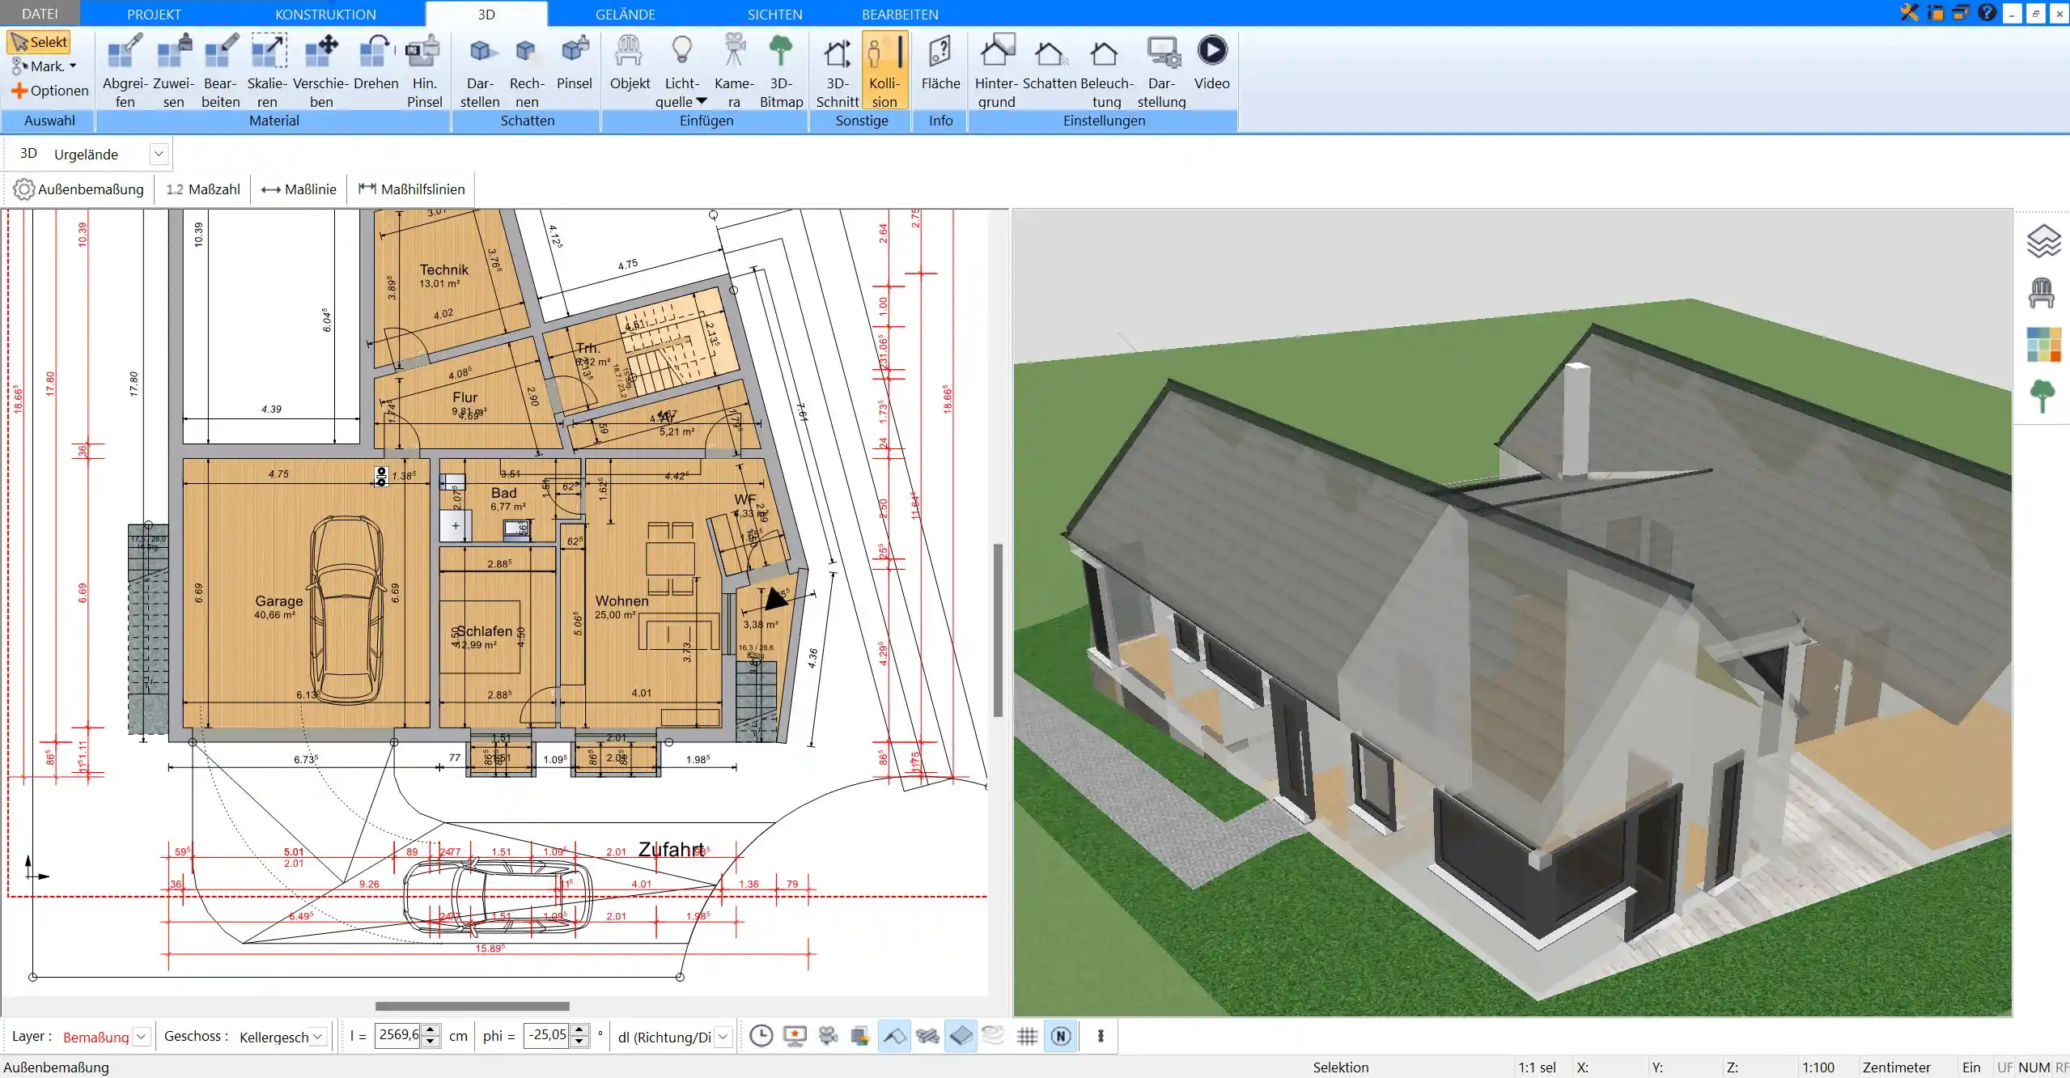Select the Drehen material rotation tool
This screenshot has width=2070, height=1078.
coord(376,63)
